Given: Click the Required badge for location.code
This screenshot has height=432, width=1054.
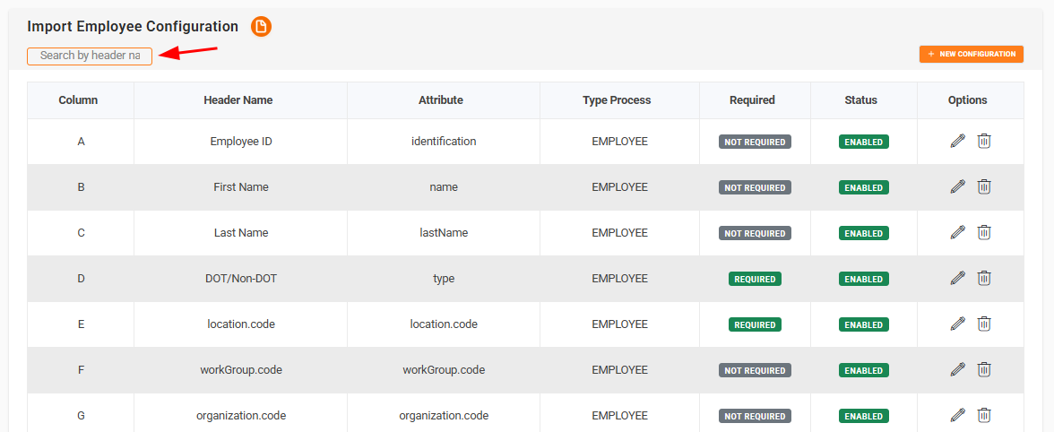Looking at the screenshot, I should click(755, 324).
